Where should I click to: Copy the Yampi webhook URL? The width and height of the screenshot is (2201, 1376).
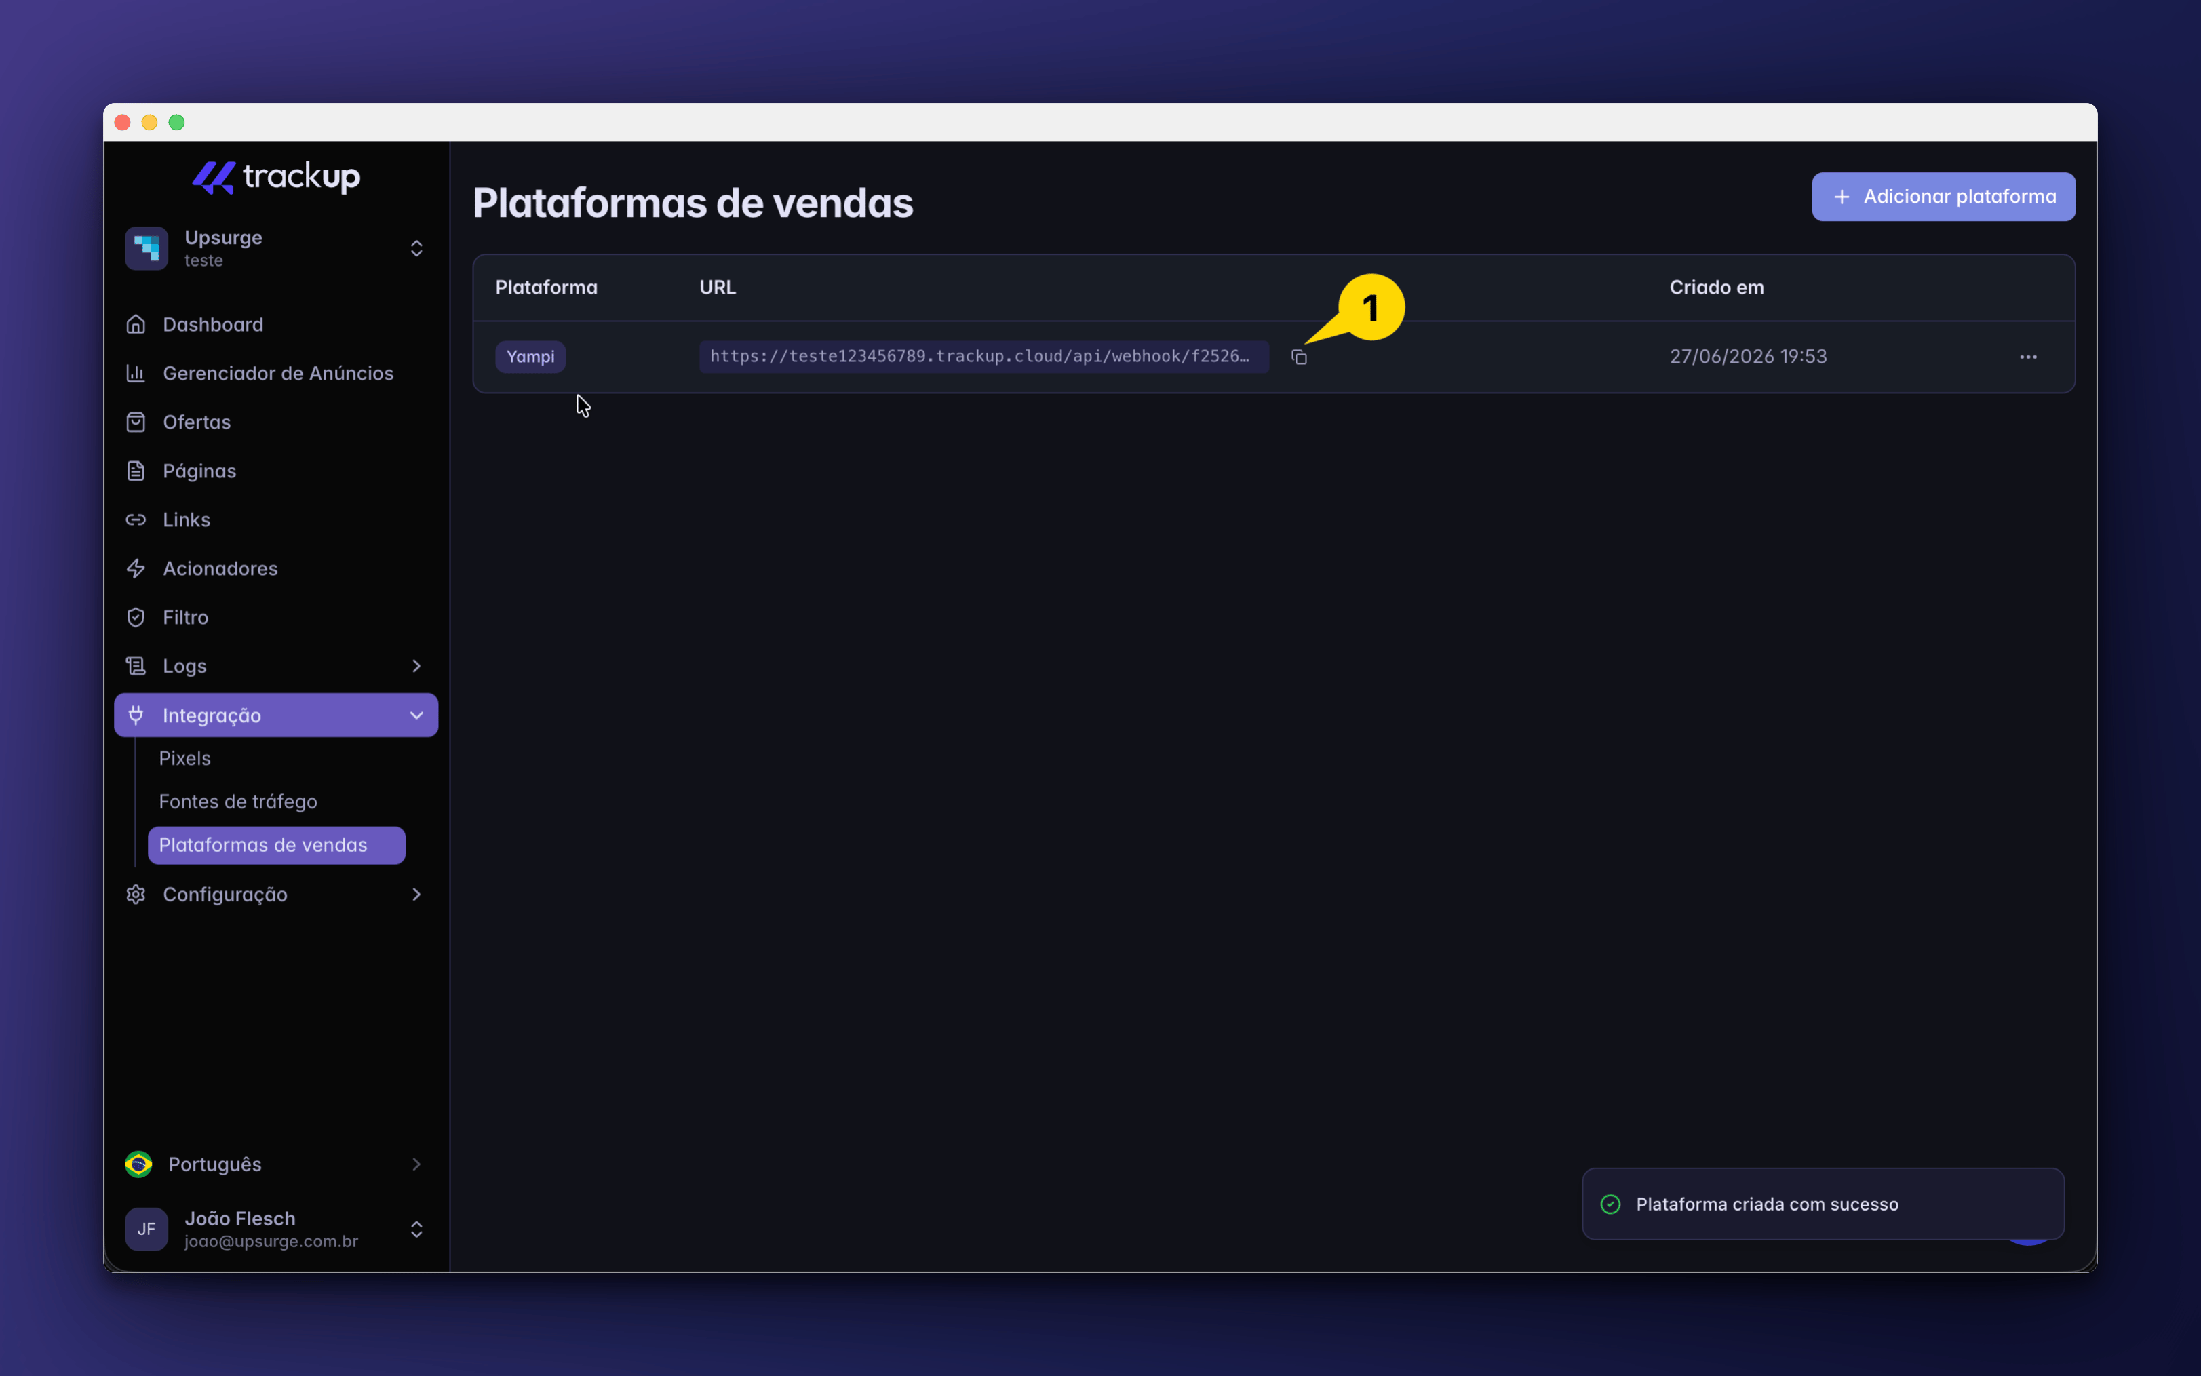(x=1299, y=357)
